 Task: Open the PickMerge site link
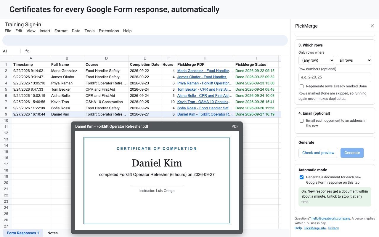point(315,228)
